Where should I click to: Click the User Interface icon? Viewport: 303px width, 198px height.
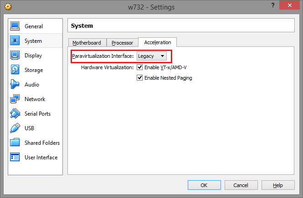(x=15, y=157)
